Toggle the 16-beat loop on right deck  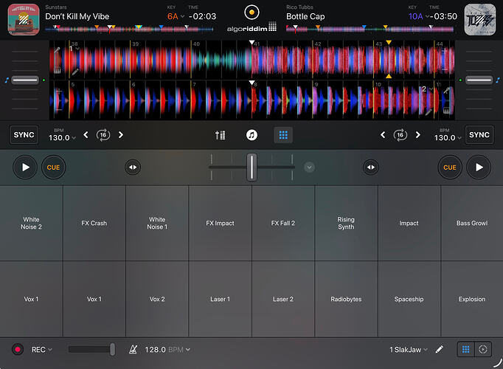pyautogui.click(x=400, y=135)
